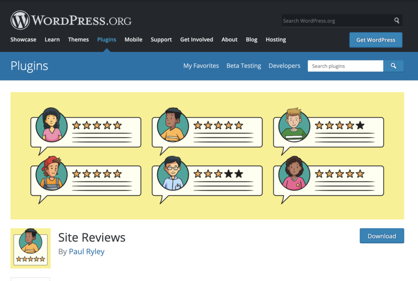Click the Get WordPress button

point(376,40)
